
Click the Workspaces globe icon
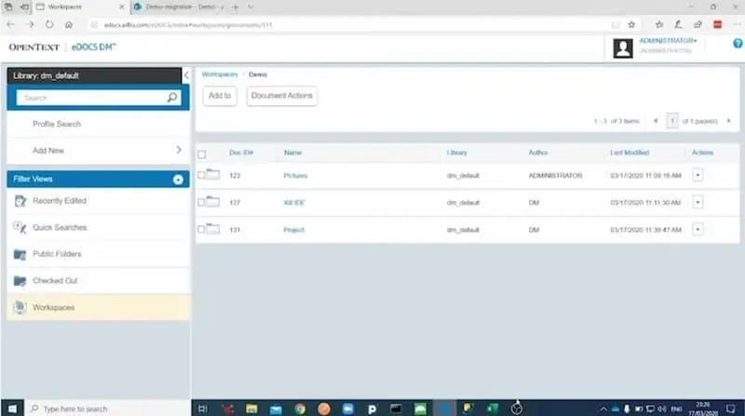[20, 307]
